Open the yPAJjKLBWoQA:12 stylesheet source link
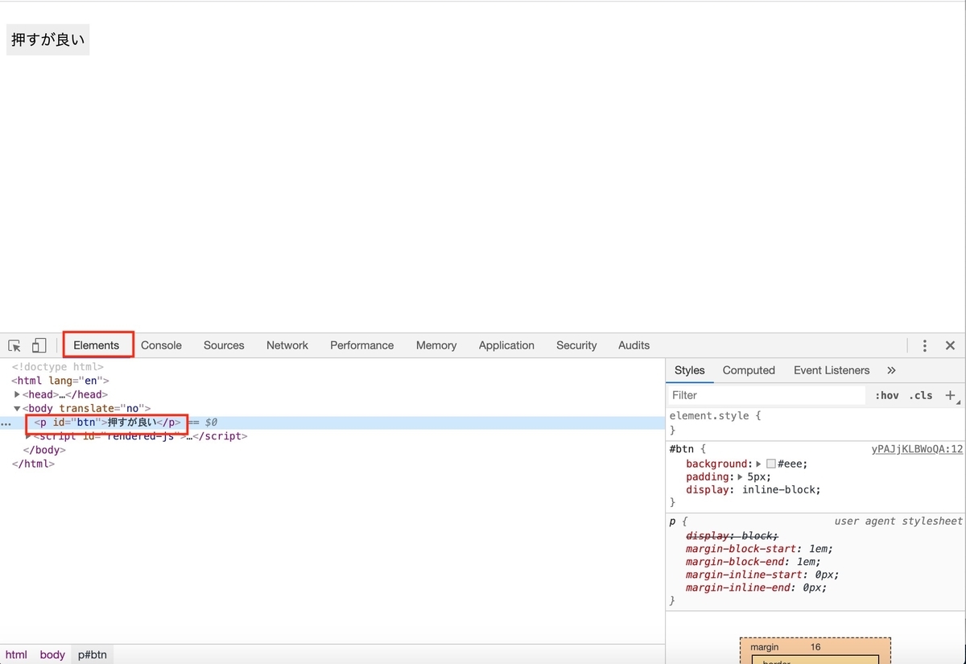966x664 pixels. [x=917, y=449]
